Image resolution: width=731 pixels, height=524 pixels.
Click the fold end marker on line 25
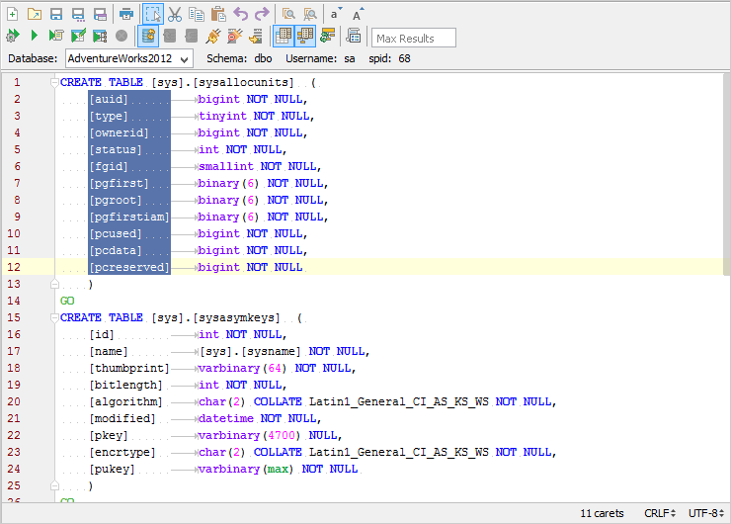click(x=54, y=485)
